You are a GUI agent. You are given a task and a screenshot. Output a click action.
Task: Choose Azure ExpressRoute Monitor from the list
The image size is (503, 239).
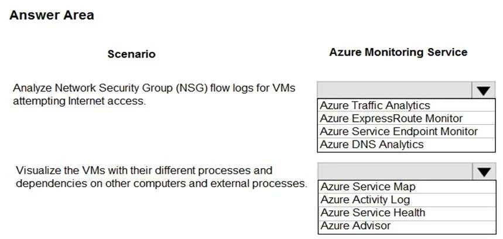(406, 118)
